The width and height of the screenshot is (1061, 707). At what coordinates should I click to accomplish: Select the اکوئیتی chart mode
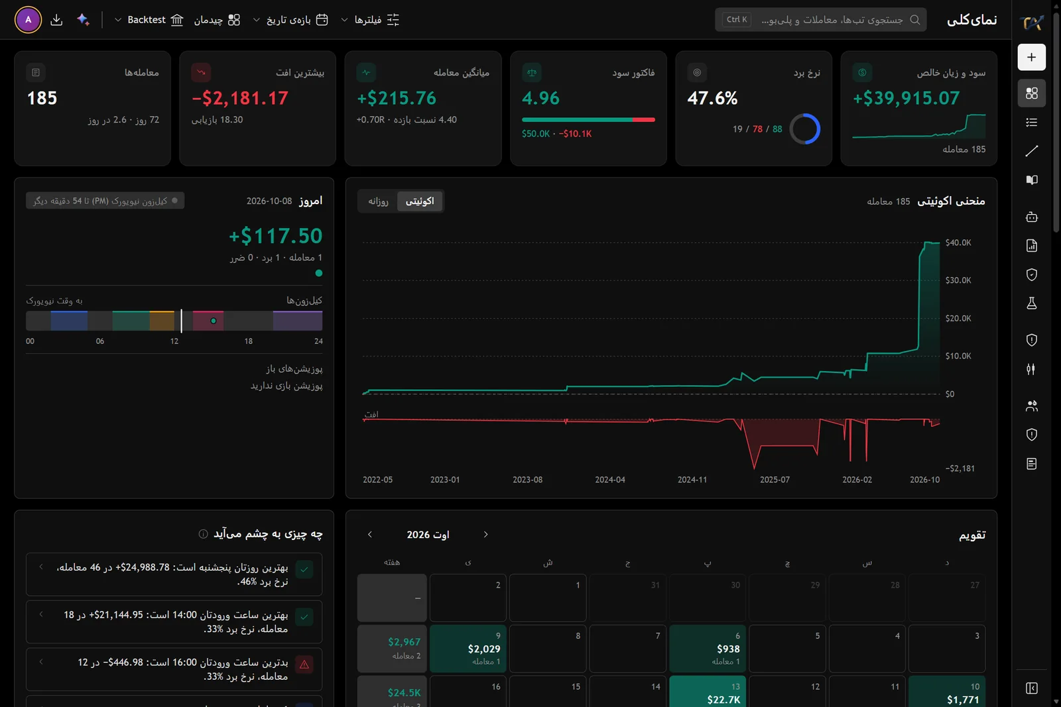coord(420,201)
